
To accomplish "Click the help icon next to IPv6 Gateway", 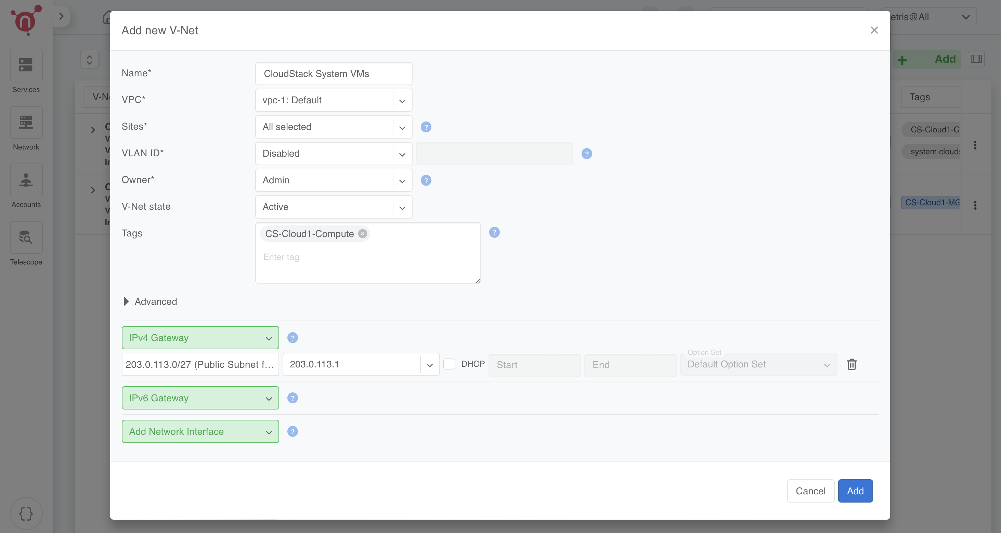I will (x=292, y=398).
